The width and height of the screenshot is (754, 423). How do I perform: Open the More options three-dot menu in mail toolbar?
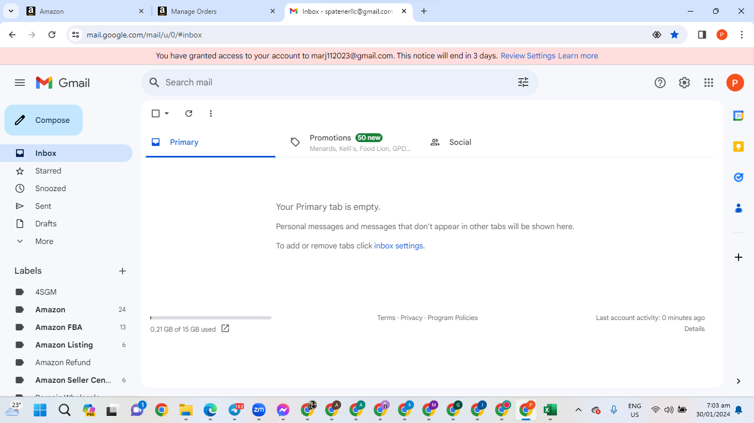tap(211, 113)
